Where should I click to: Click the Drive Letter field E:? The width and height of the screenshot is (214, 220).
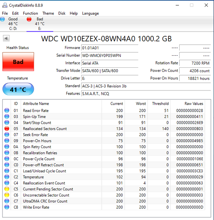click(110, 78)
